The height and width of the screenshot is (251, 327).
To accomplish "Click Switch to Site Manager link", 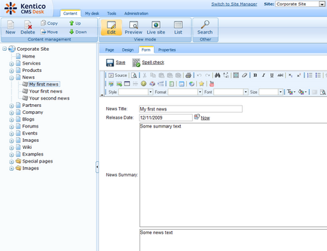I will [x=234, y=4].
